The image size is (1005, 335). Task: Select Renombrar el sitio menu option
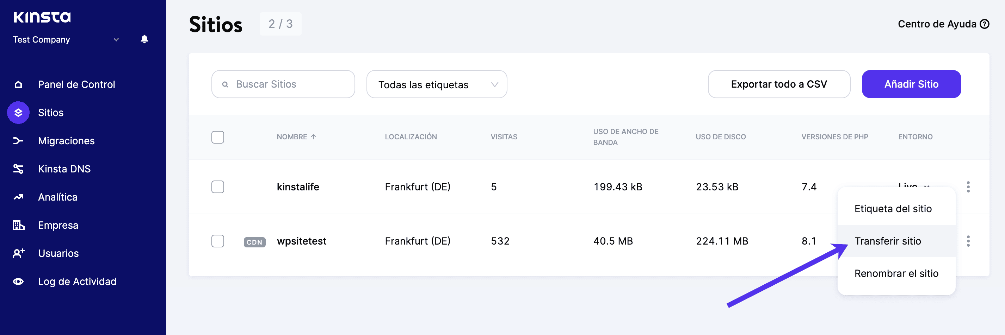click(896, 273)
